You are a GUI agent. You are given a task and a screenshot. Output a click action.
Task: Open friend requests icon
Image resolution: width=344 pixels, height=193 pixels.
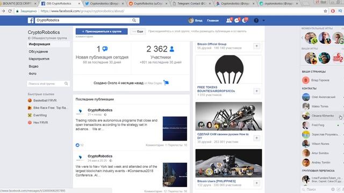pyautogui.click(x=229, y=20)
